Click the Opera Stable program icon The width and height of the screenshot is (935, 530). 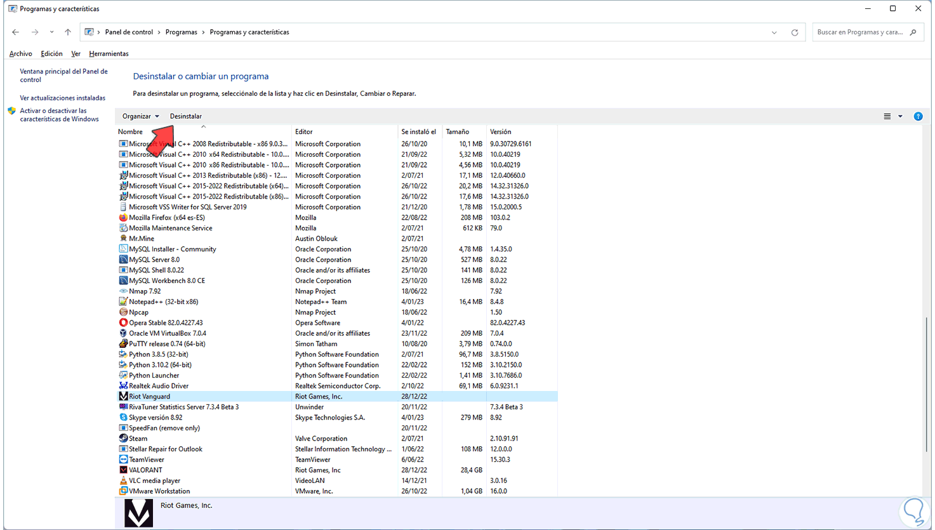tap(123, 323)
